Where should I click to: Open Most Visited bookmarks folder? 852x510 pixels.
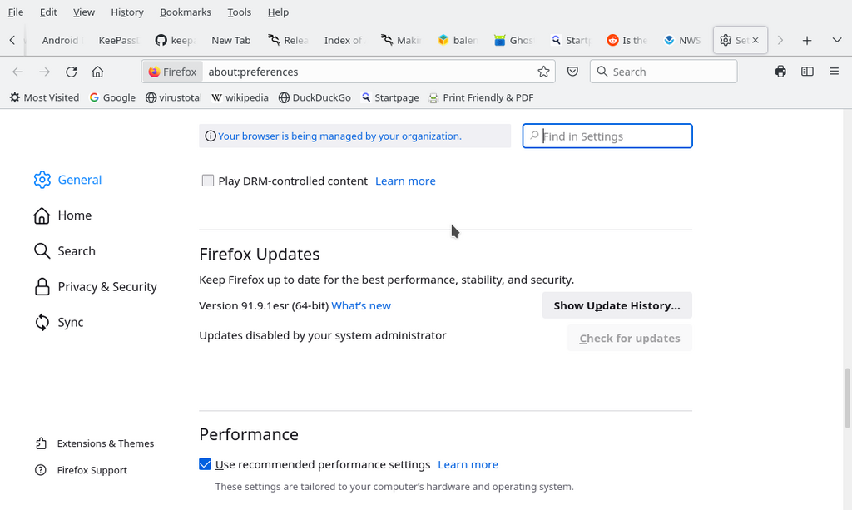tap(45, 98)
